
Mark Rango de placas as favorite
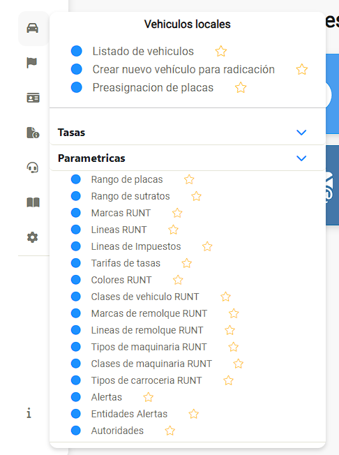(189, 179)
